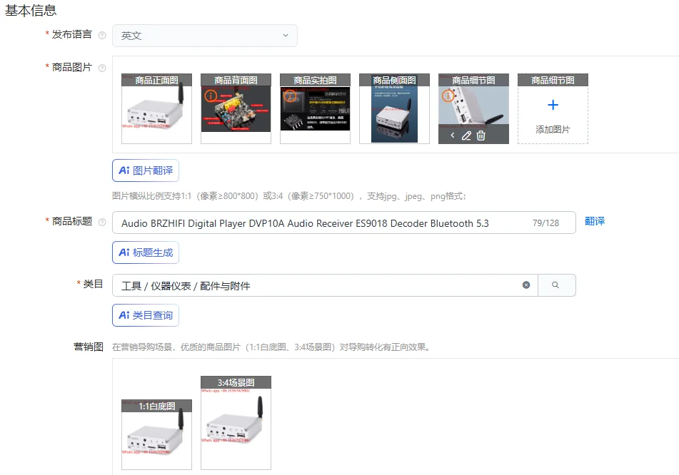Click the help icon next to 商品标题
679x475 pixels.
[102, 222]
